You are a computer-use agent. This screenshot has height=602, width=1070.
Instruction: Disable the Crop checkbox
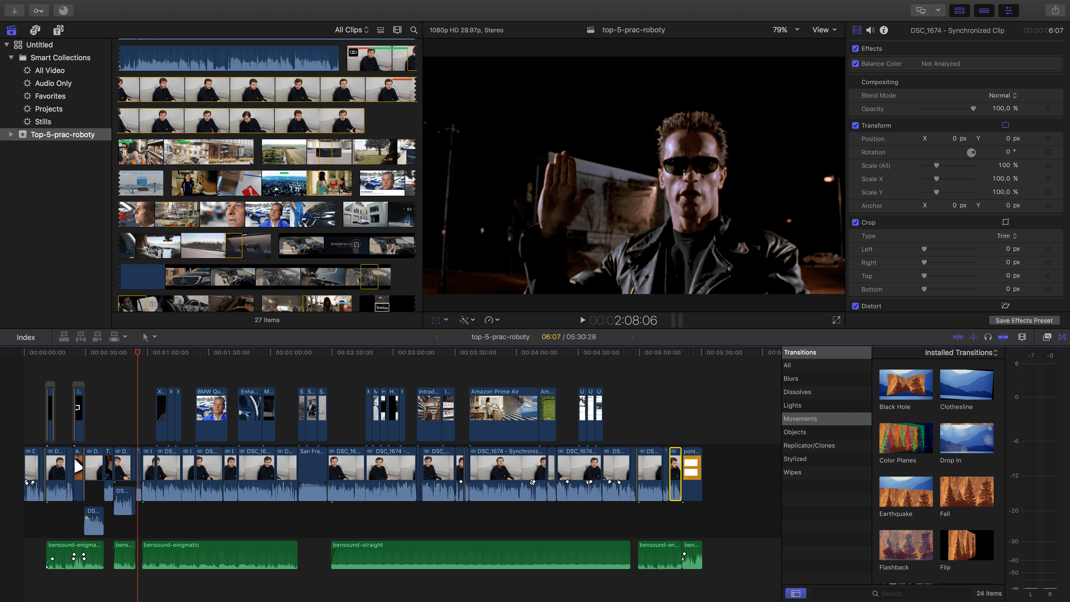point(855,222)
